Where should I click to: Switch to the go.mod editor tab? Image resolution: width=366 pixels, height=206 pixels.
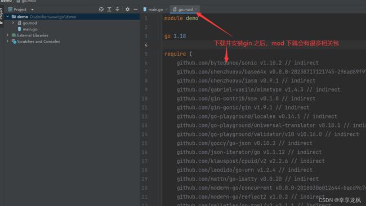(x=185, y=10)
